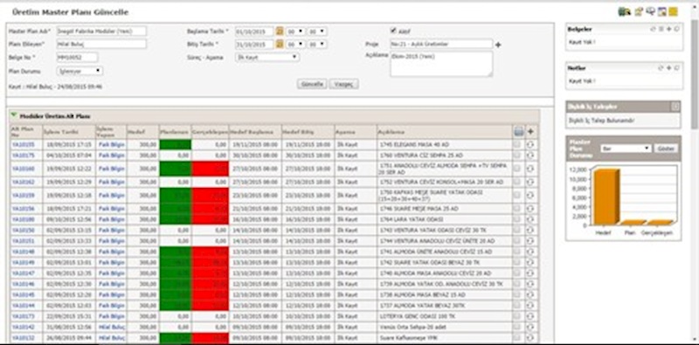Open the Plan Durumu dropdown
Image resolution: width=699 pixels, height=345 pixels.
pyautogui.click(x=80, y=71)
